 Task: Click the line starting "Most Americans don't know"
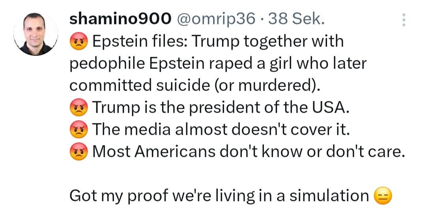pos(248,151)
